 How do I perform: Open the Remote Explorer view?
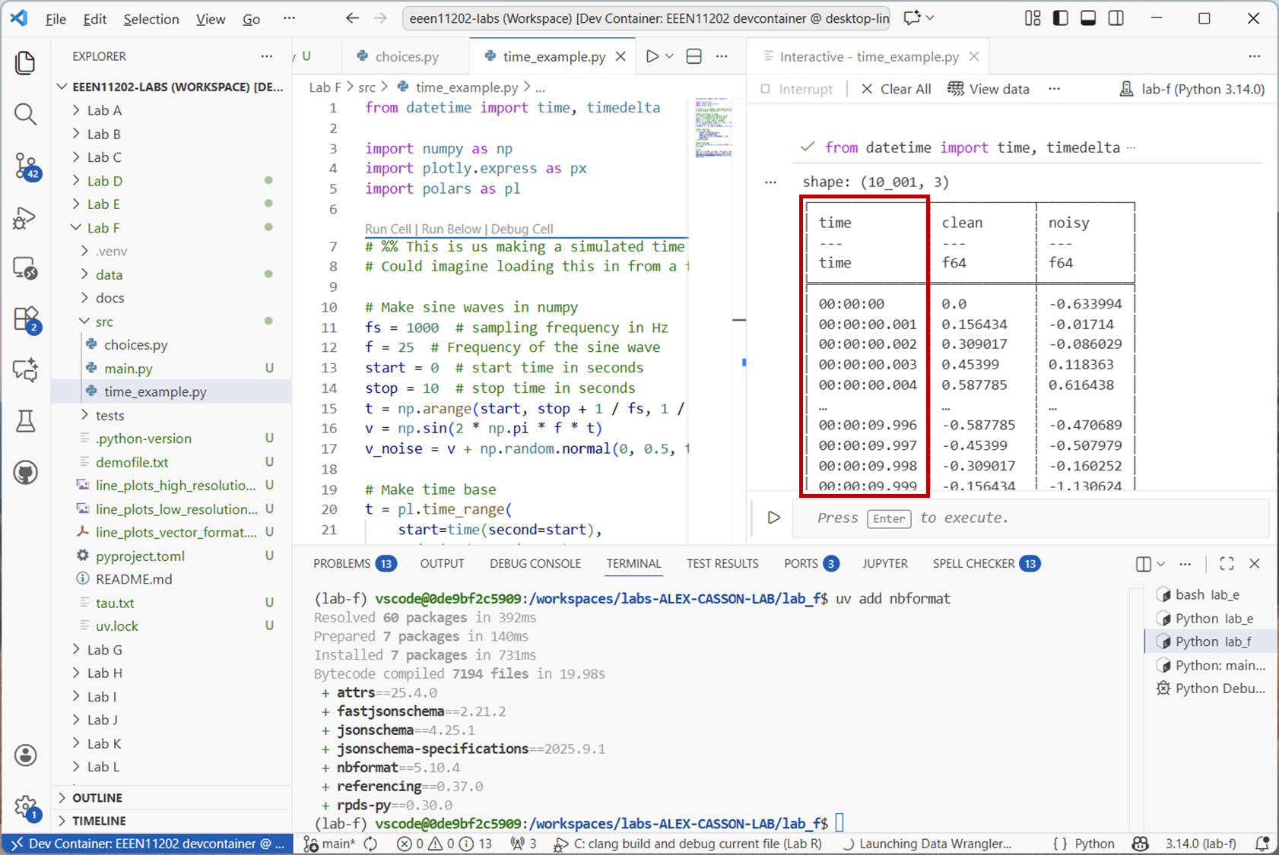coord(25,268)
